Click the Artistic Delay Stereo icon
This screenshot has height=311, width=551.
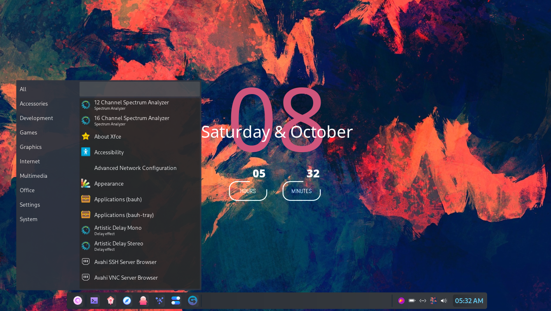tap(86, 246)
